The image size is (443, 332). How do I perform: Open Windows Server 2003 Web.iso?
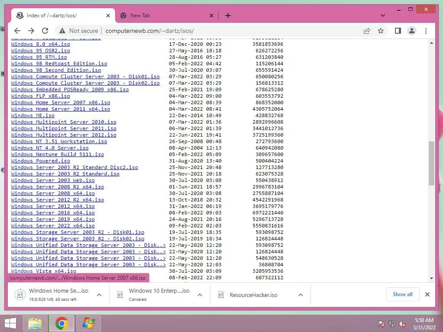(53, 181)
